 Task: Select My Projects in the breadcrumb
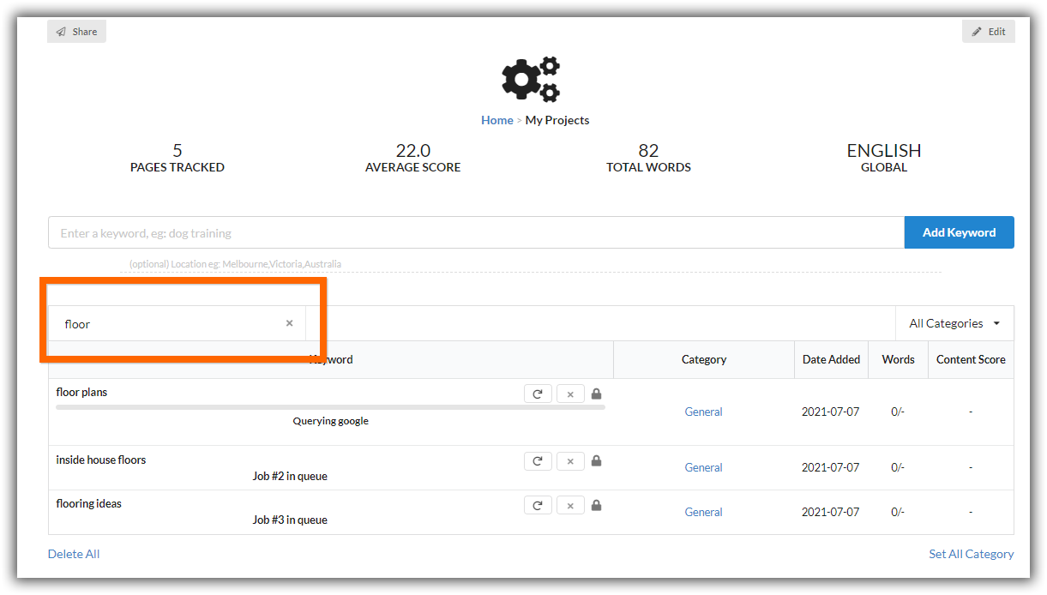(x=557, y=120)
